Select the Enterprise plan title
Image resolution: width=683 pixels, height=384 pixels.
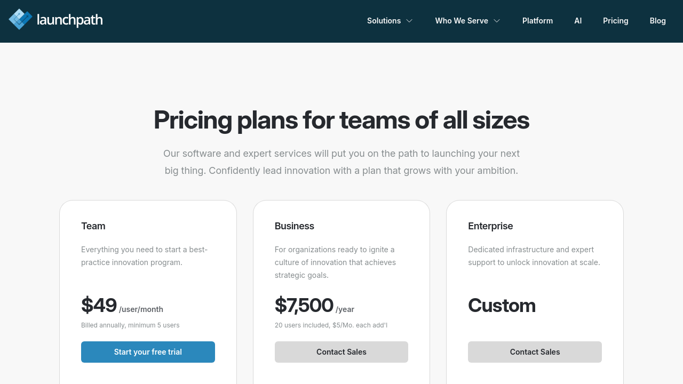tap(490, 226)
